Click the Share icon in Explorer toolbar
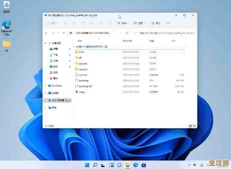Image resolution: width=231 pixels, height=169 pixels. pyautogui.click(x=101, y=23)
